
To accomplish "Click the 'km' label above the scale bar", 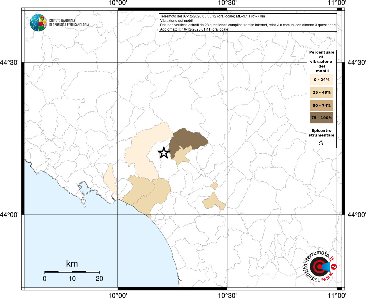I will tap(72, 264).
